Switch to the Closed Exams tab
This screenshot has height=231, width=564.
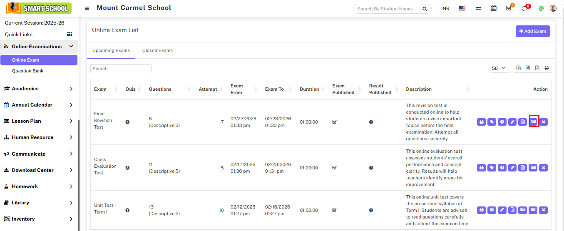157,50
